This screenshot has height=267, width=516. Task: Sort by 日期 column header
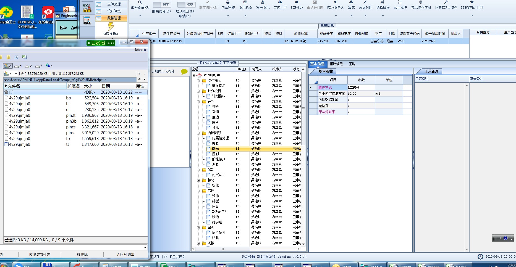tap(117, 86)
